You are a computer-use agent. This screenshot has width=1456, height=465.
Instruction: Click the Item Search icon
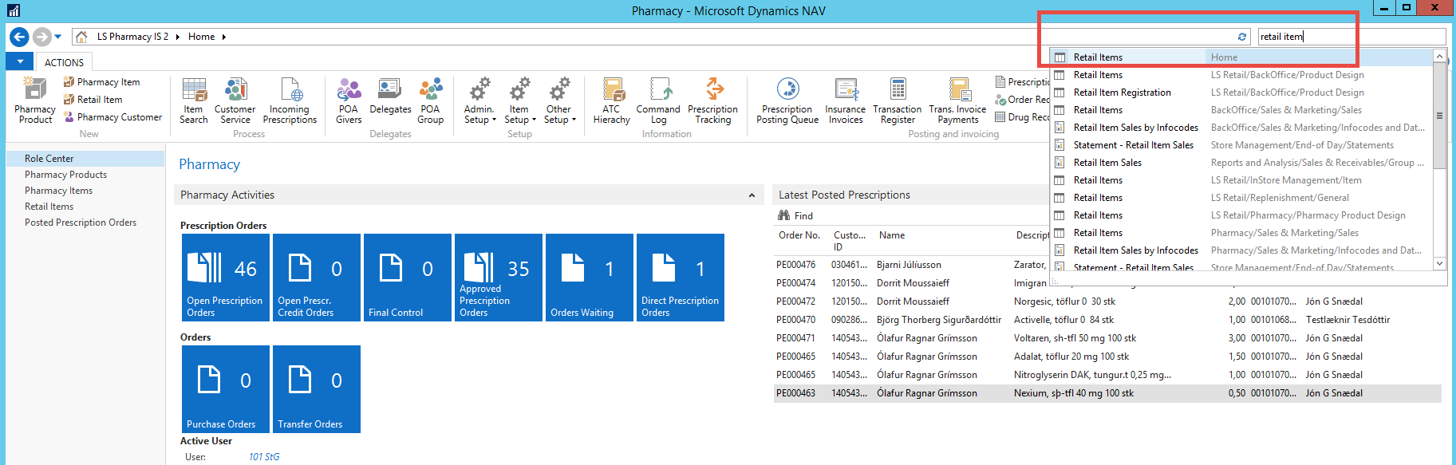193,100
